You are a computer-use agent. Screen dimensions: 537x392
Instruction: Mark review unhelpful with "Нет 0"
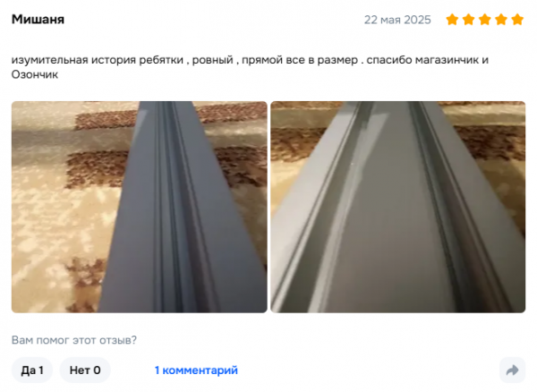click(x=85, y=371)
